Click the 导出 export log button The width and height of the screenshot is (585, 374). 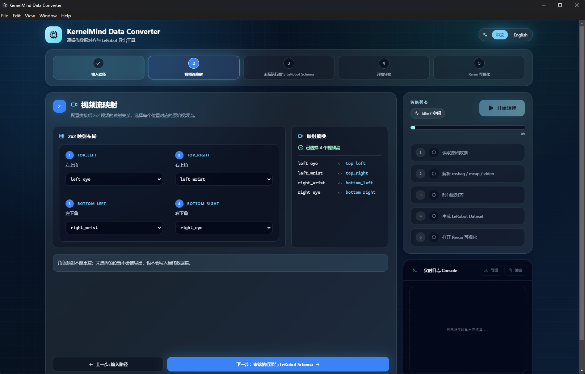tap(491, 270)
